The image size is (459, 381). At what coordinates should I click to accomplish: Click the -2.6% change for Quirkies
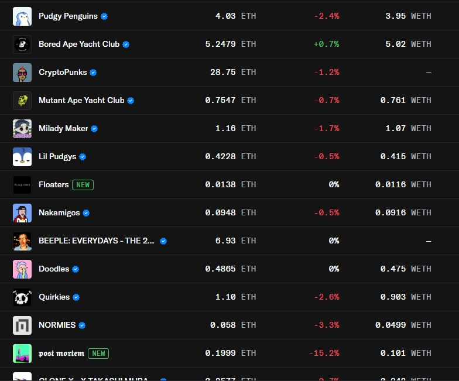327,297
